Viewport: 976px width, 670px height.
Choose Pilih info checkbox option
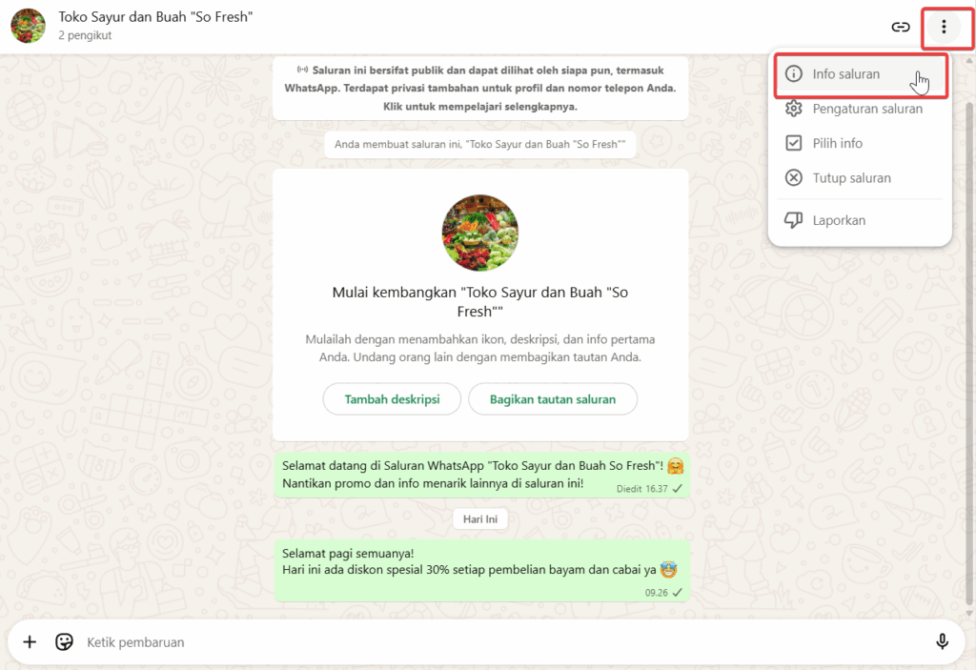coord(861,143)
